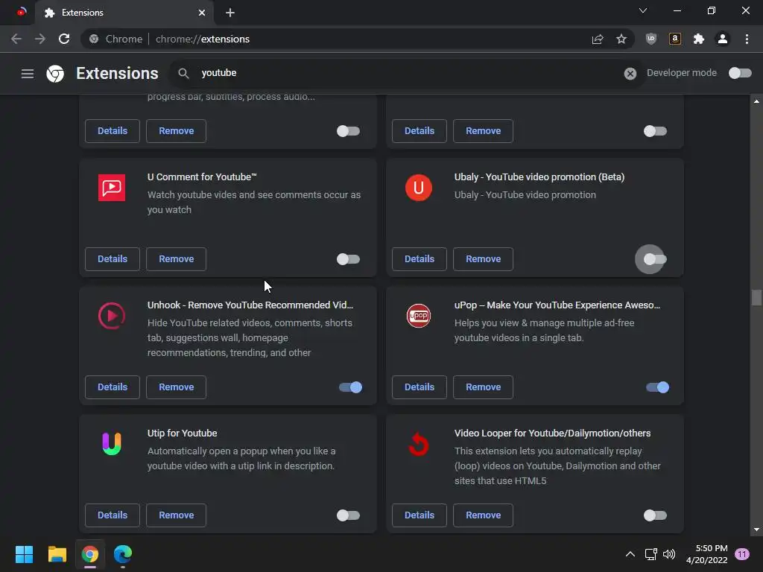Viewport: 763px width, 572px height.
Task: Open Details for Unhook extension
Action: (113, 387)
